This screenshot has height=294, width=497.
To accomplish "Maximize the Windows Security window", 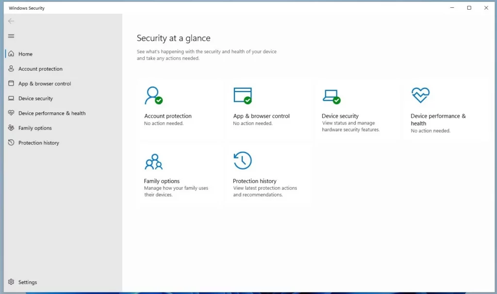I will coord(469,8).
